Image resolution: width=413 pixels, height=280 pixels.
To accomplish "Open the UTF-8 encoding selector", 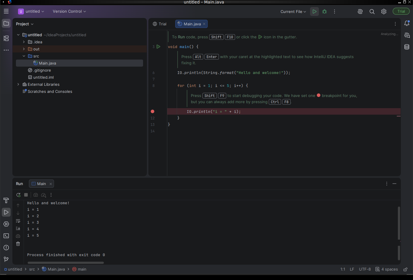I will coord(365,269).
